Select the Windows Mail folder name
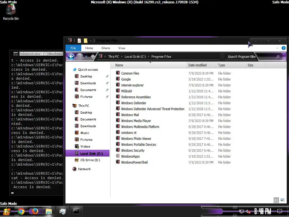This screenshot has height=217, width=289. [x=130, y=115]
